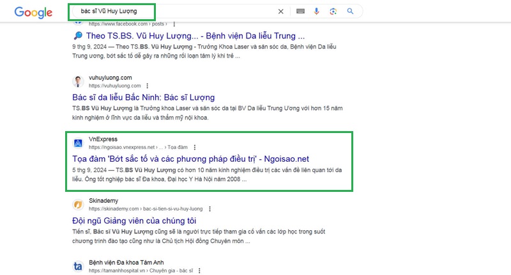The width and height of the screenshot is (511, 275).
Task: Click the search field containing 'bác sĩ Vũ Huy Lượng'
Action: click(172, 12)
